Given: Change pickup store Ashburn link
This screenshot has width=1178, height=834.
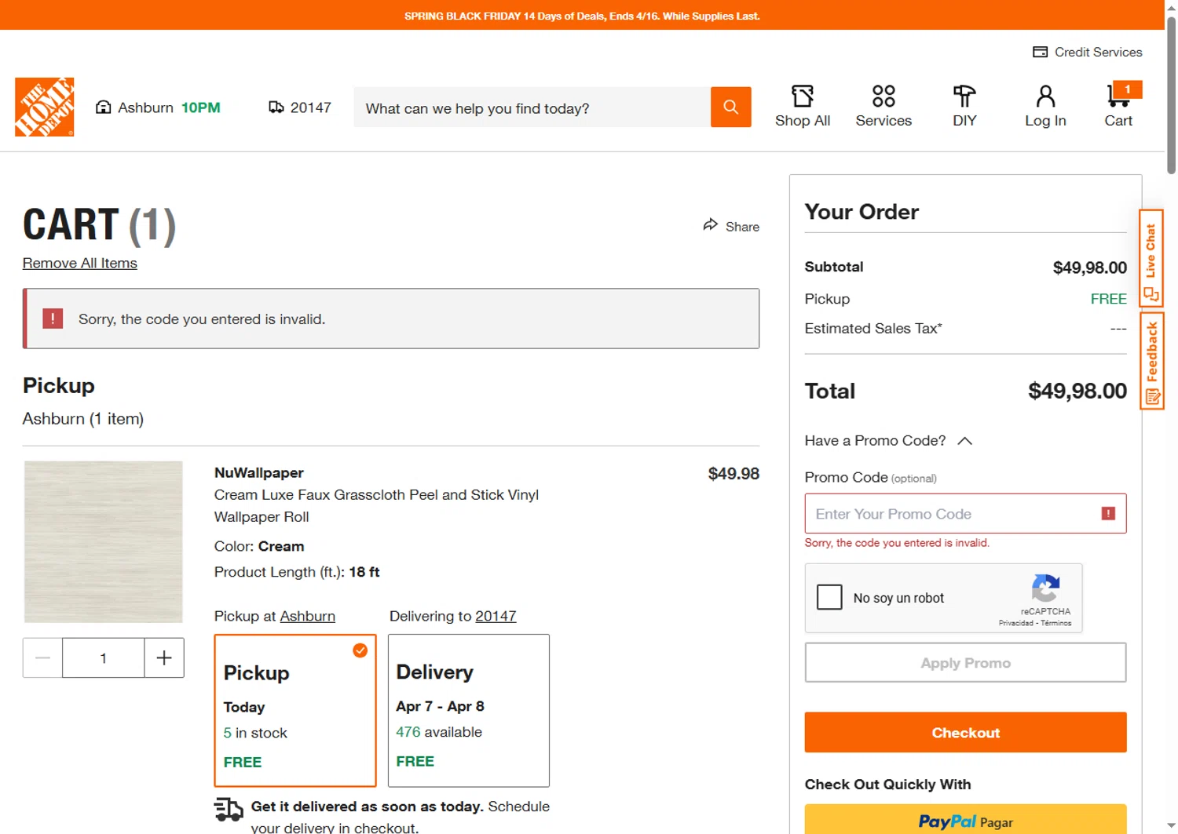Looking at the screenshot, I should coord(308,616).
